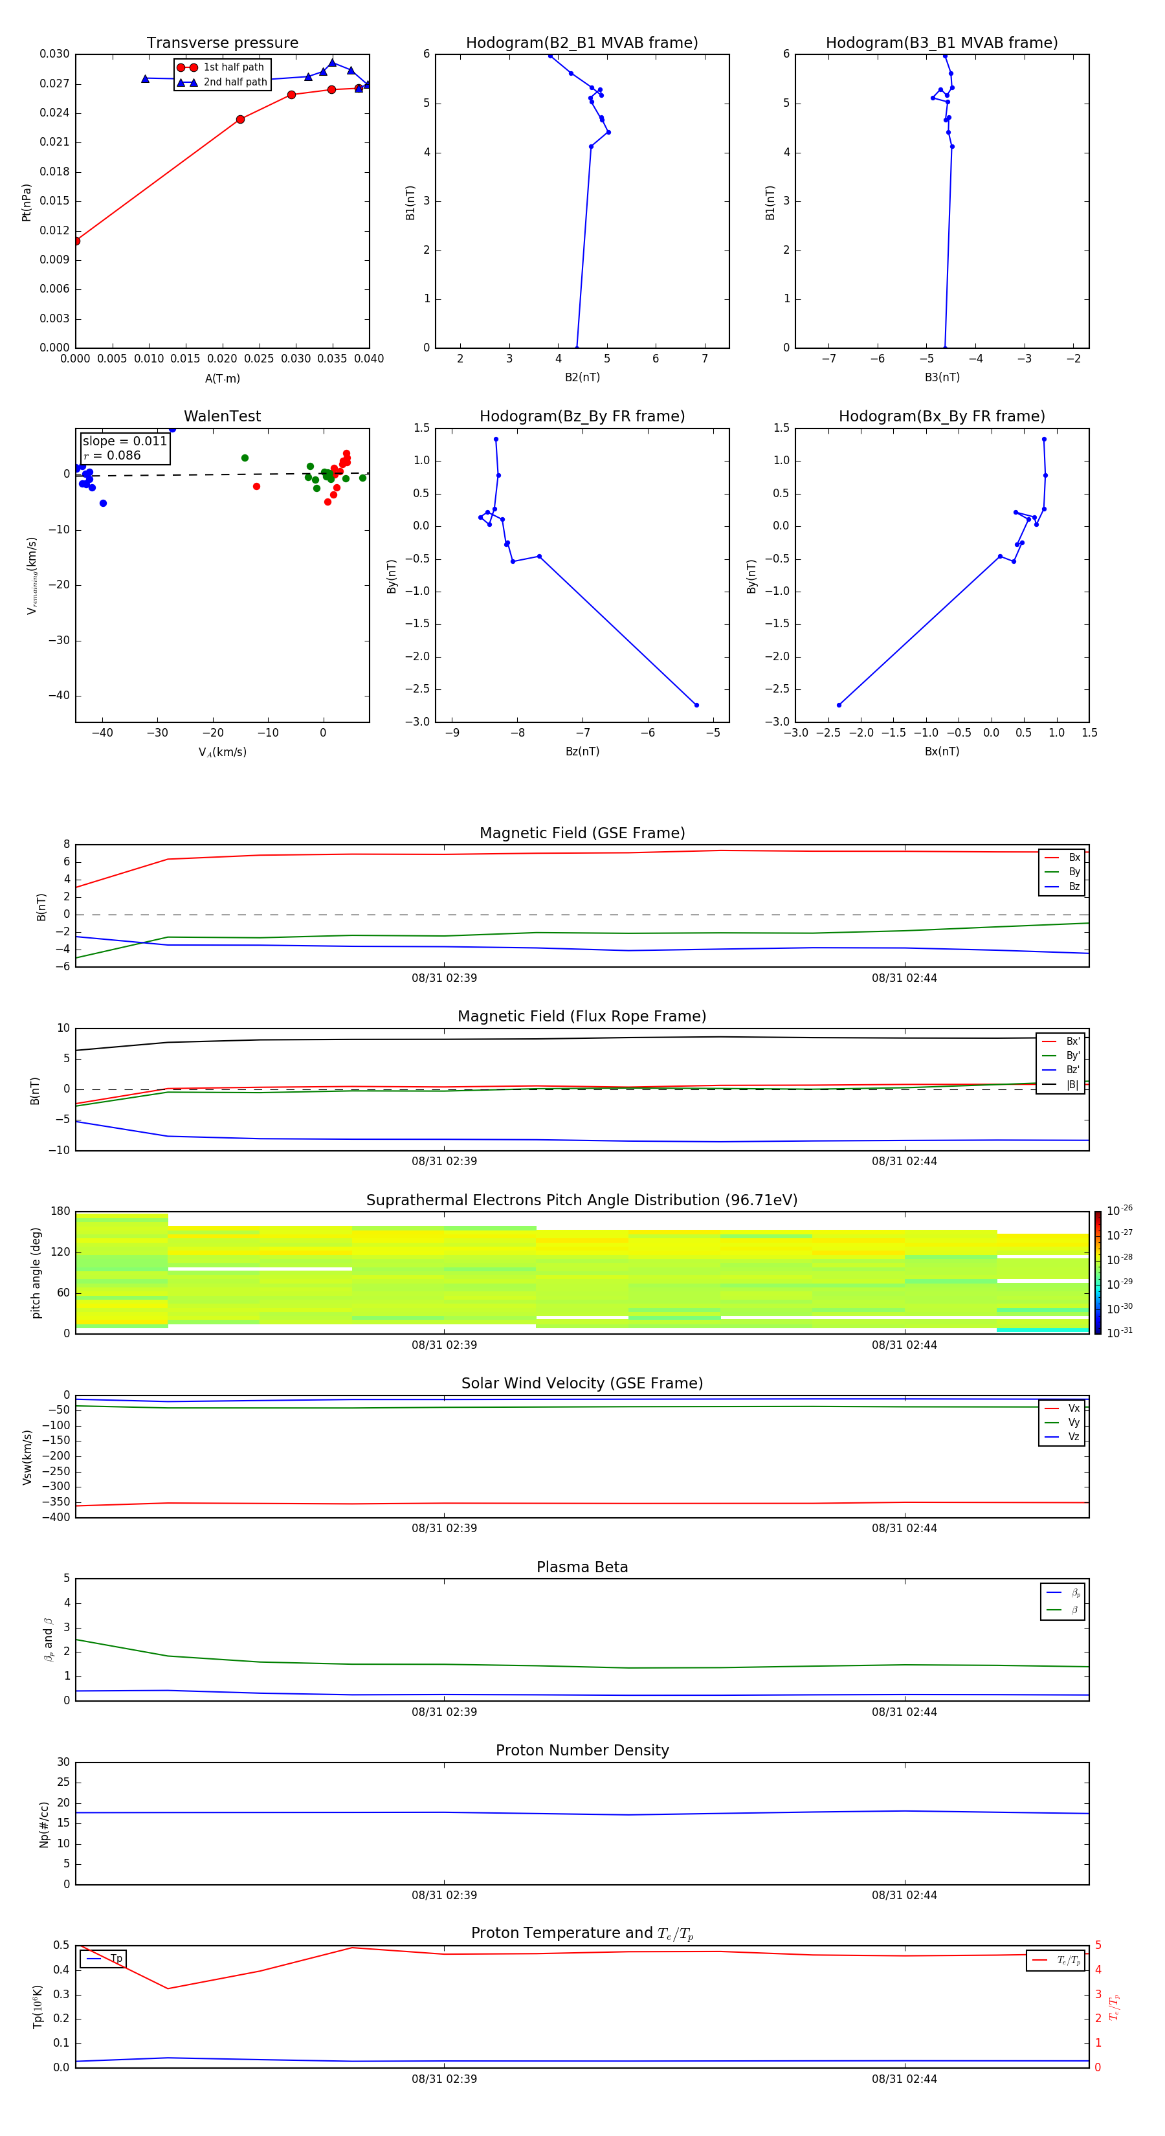Click the 'Transverse pressure' plot title
Viewport: 1165px width, 2136px height.
pyautogui.click(x=222, y=43)
